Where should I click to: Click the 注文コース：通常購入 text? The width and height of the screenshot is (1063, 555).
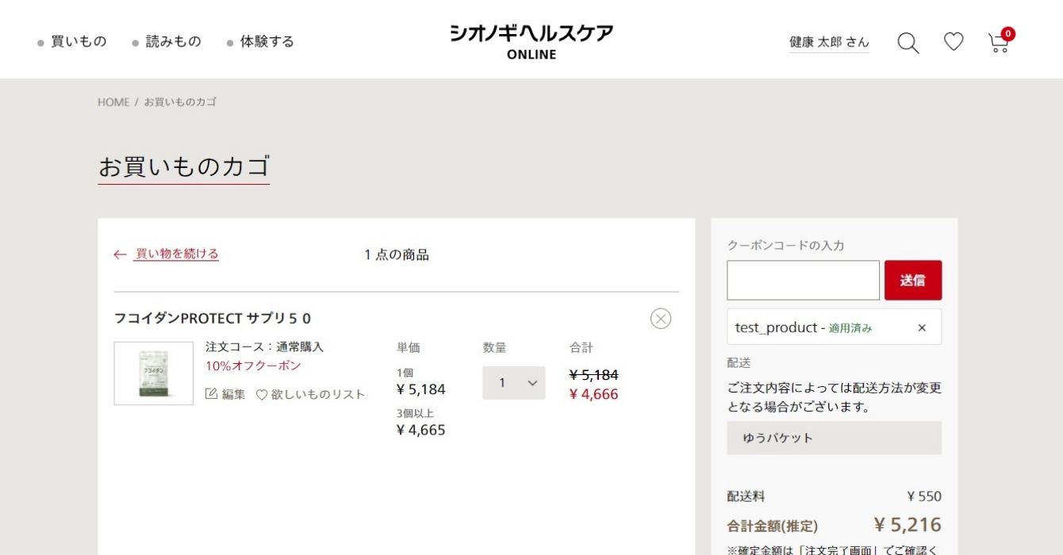coord(265,346)
